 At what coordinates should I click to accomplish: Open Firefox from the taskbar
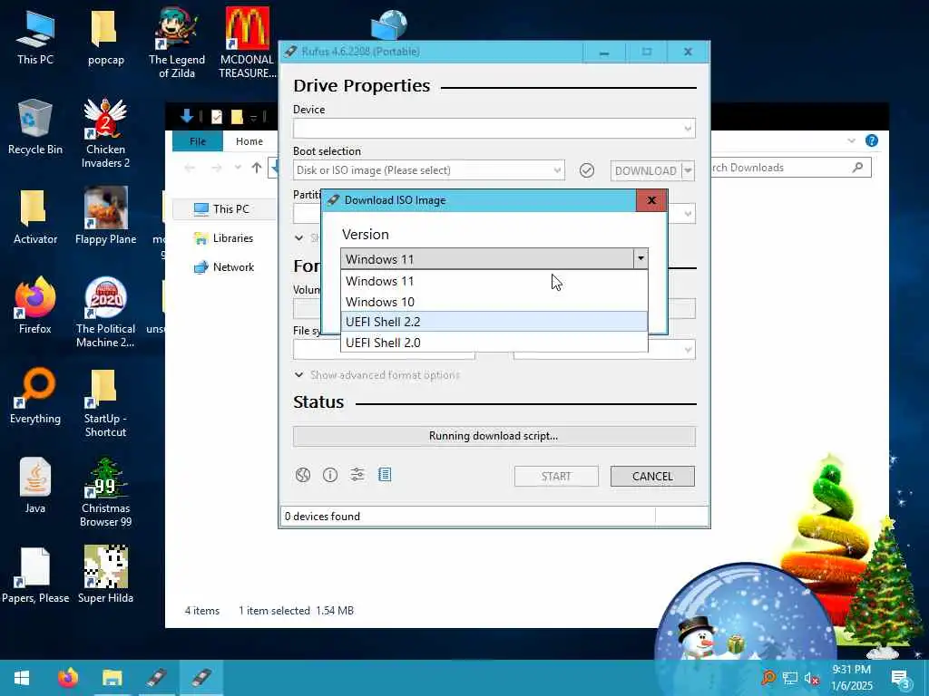coord(67,678)
